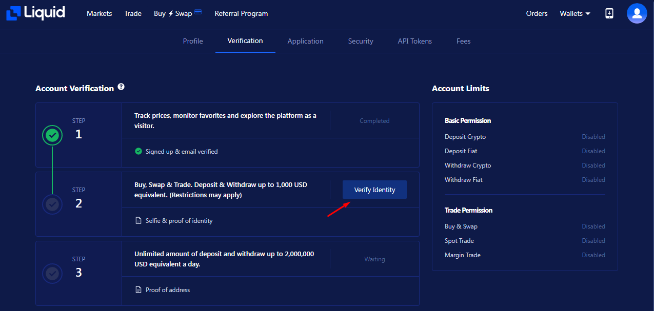Screen dimensions: 654x311
Task: Go to the Trade menu item
Action: (133, 13)
